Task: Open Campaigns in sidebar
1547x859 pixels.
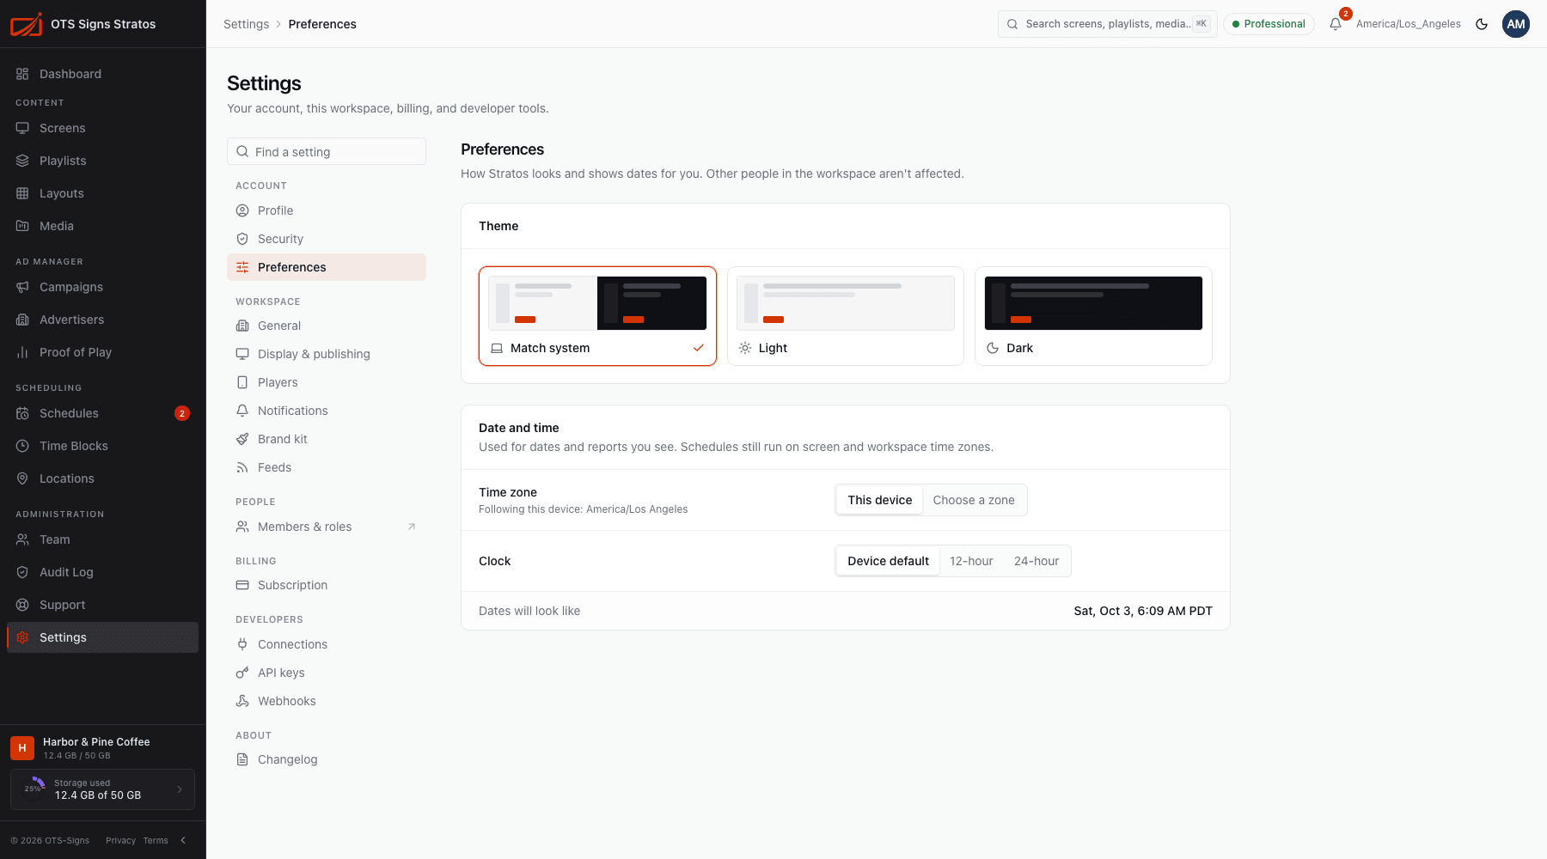Action: coord(102,287)
